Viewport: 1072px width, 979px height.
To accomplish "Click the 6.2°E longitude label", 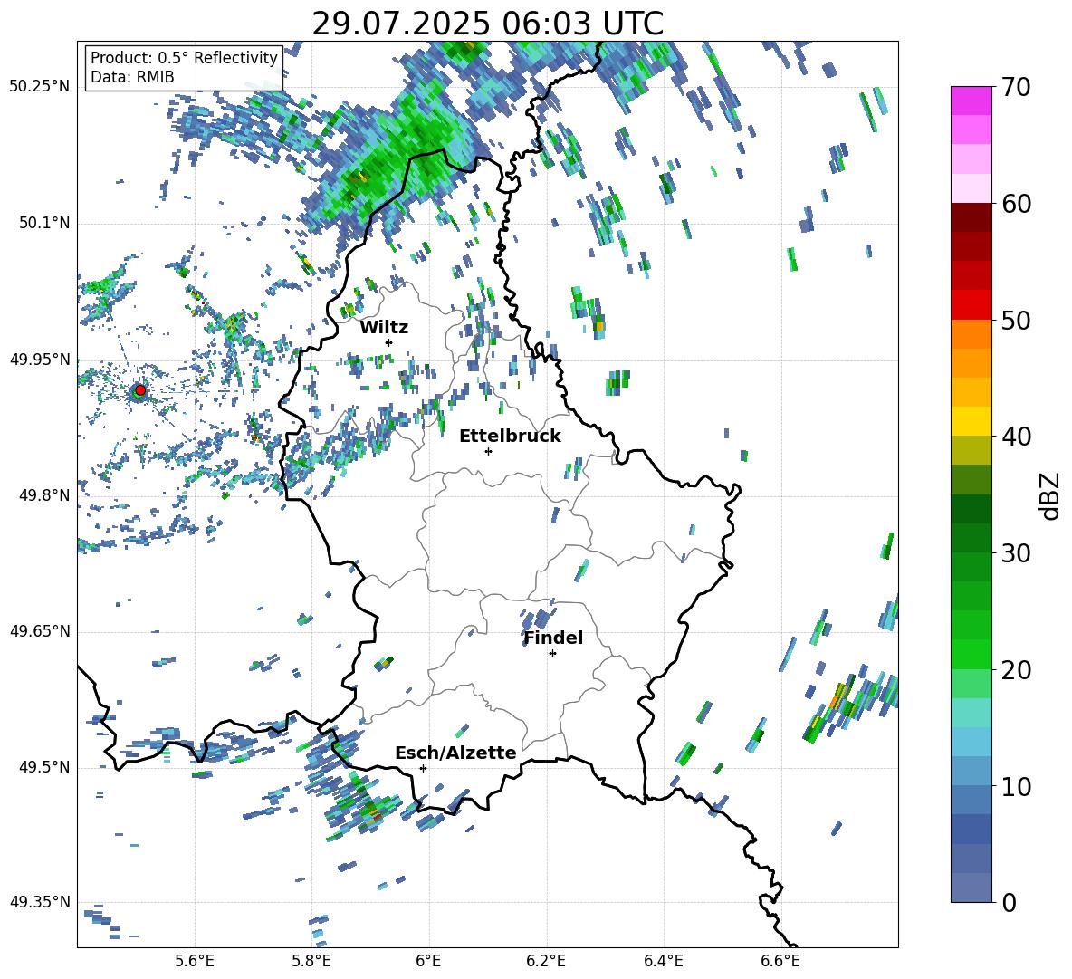I will coord(546,961).
